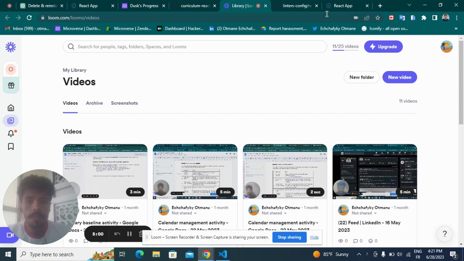Expand 'Not shared' dropdown on second Calendar management video
This screenshot has height=261, width=464.
click(274, 213)
